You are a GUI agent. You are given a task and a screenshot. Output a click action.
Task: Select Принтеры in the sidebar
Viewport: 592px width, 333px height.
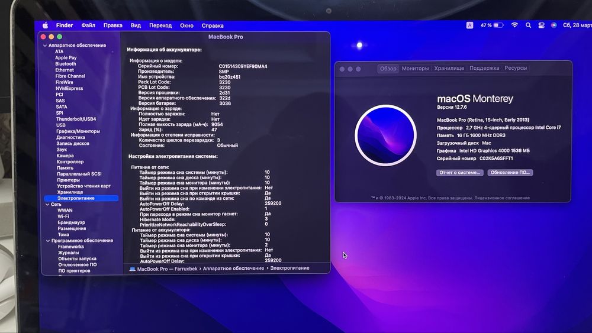[x=68, y=180]
